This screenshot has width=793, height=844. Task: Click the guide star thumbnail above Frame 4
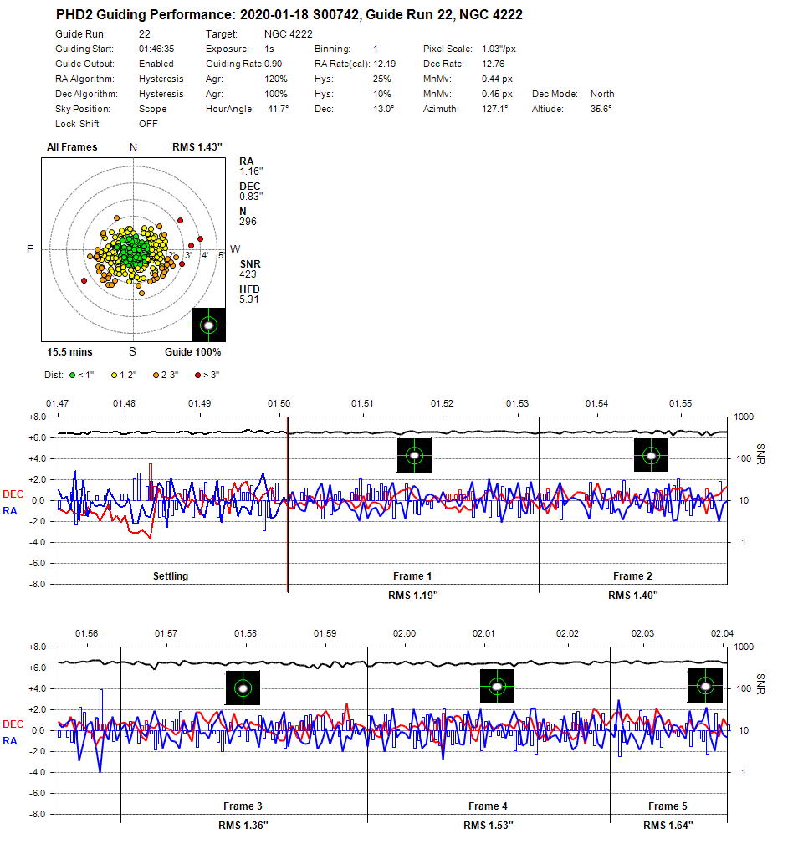[497, 686]
